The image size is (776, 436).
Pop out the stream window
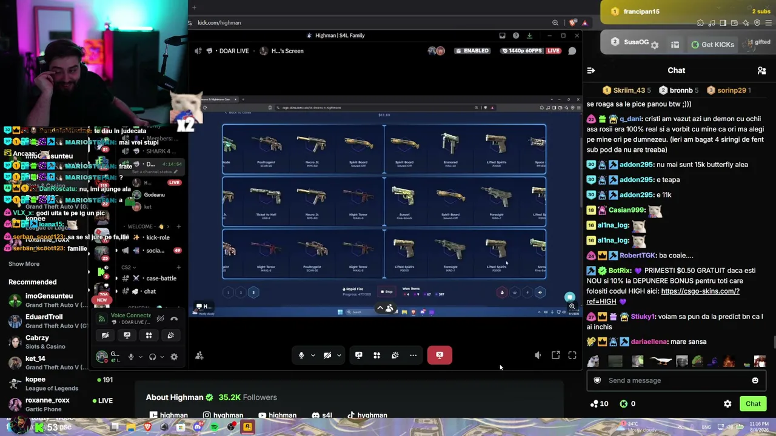555,355
